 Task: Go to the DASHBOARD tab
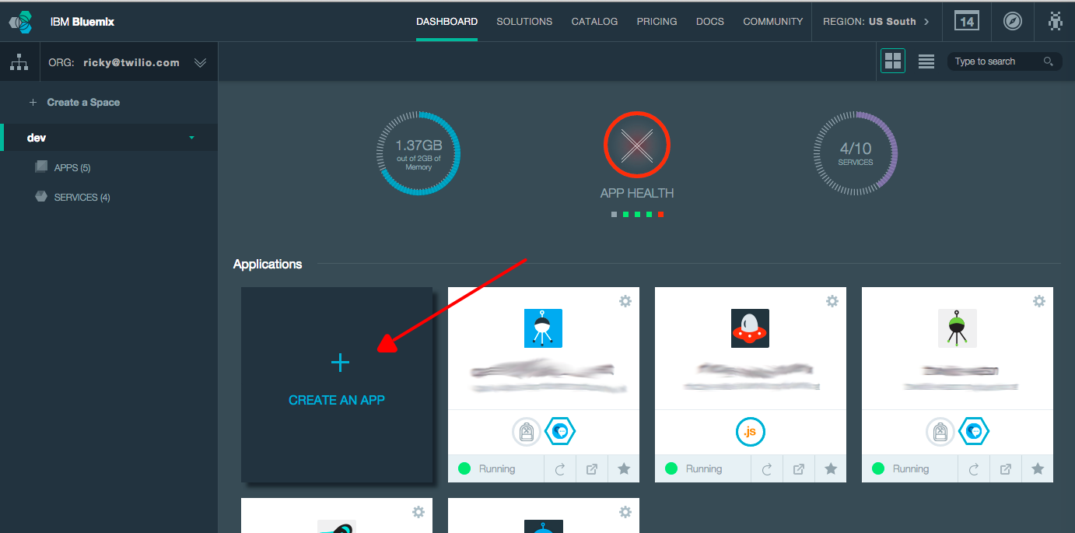(x=446, y=22)
